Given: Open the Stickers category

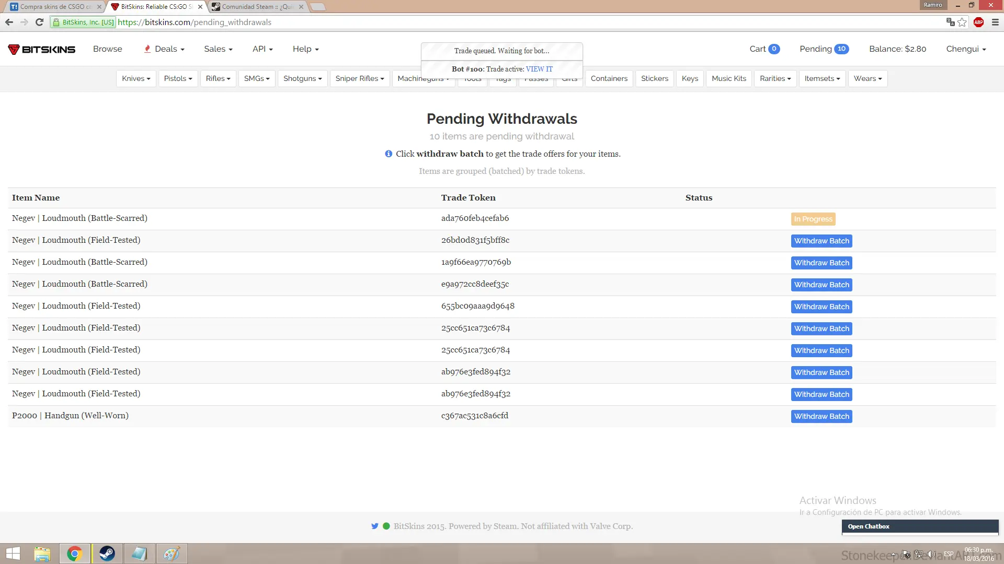Looking at the screenshot, I should coord(655,78).
